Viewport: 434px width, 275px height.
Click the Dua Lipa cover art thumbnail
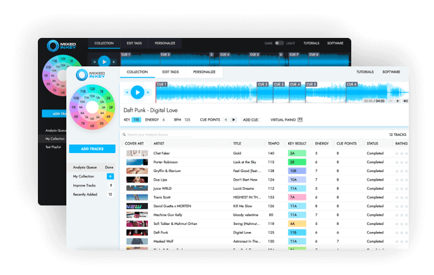[x=137, y=180]
